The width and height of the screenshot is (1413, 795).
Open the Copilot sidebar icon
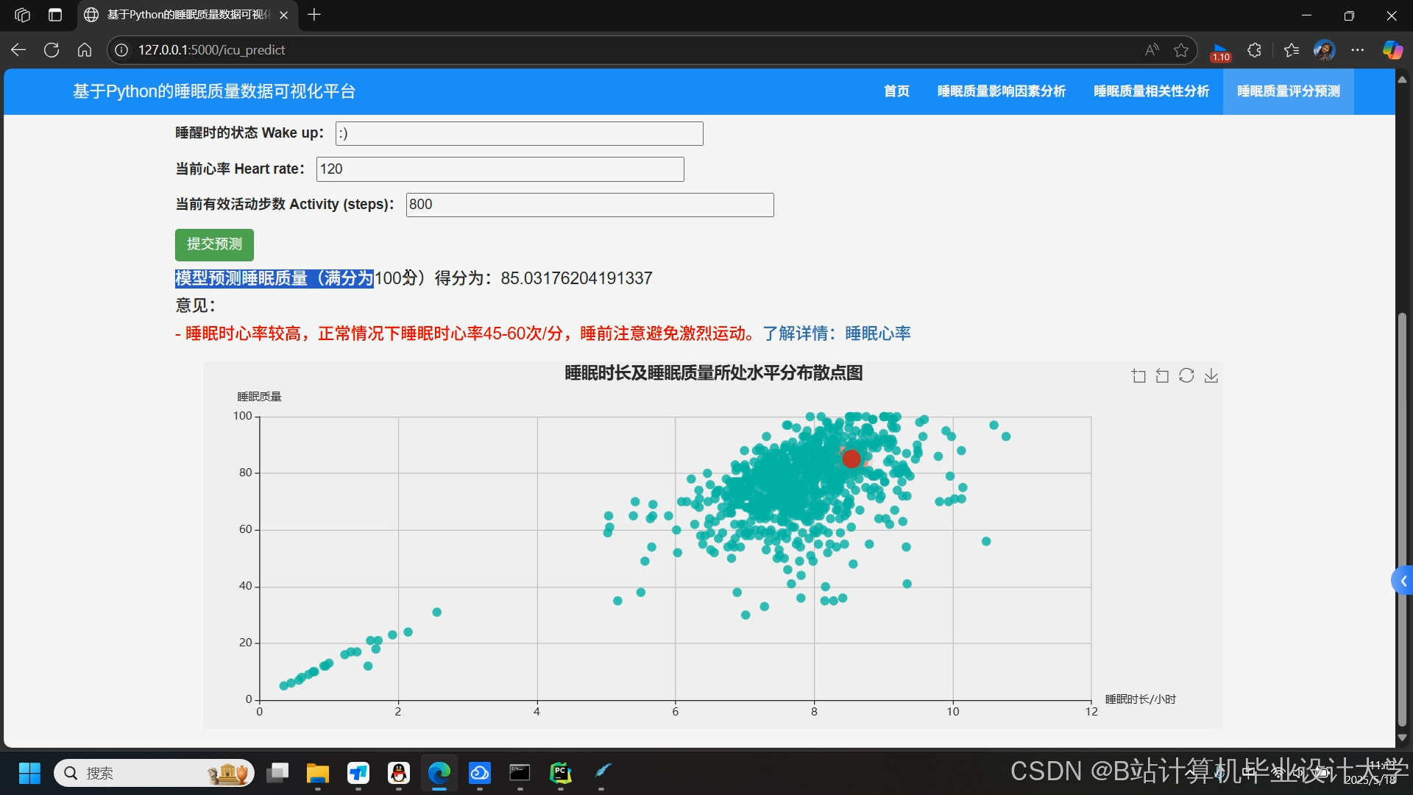[1392, 50]
